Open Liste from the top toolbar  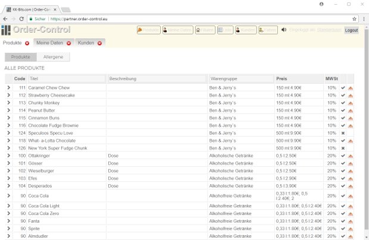[225, 30]
